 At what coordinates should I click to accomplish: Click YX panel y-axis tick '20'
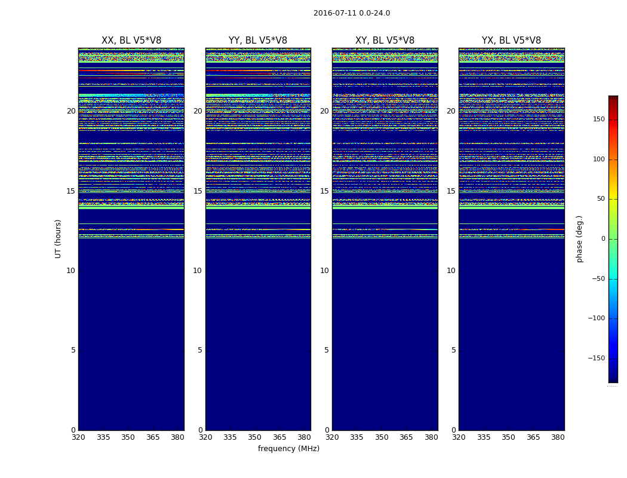coord(451,111)
